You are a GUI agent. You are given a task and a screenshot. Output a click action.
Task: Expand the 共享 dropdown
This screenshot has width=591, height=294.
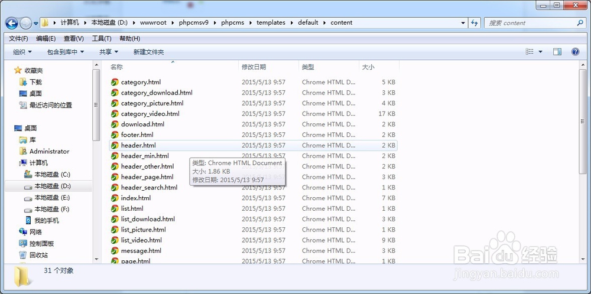[x=109, y=52]
